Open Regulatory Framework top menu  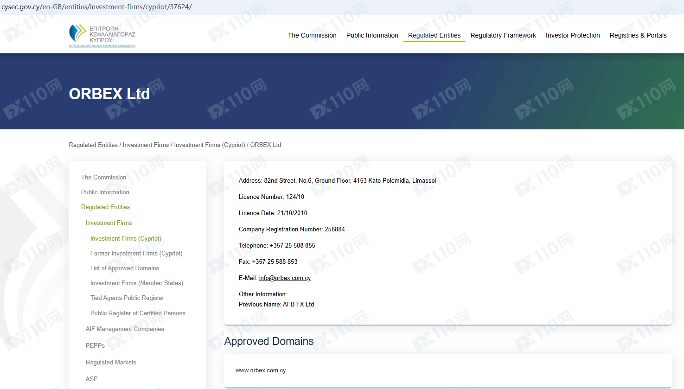pos(503,35)
